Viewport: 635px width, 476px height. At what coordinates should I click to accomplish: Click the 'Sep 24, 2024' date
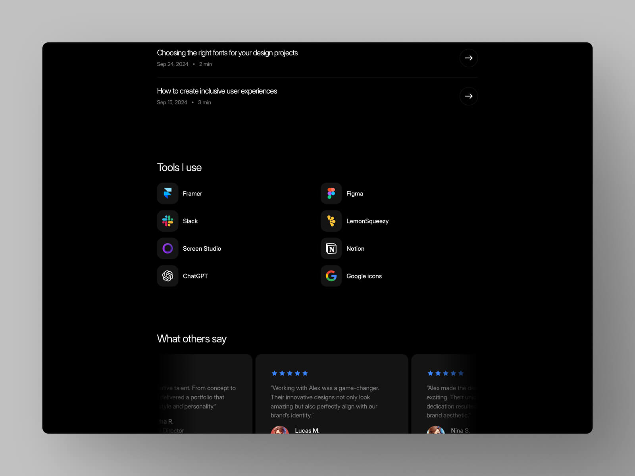(x=172, y=64)
